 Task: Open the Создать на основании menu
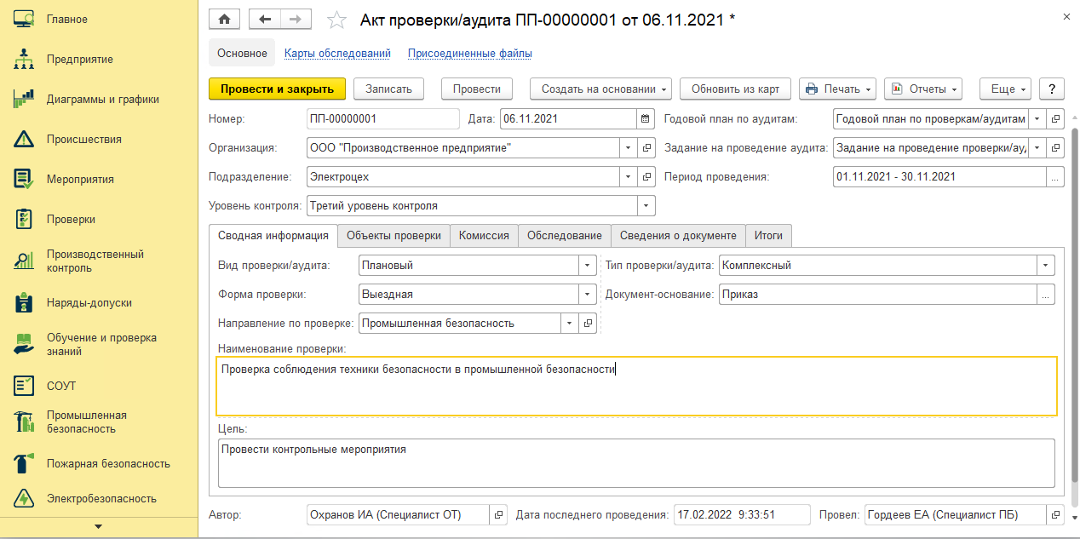600,89
